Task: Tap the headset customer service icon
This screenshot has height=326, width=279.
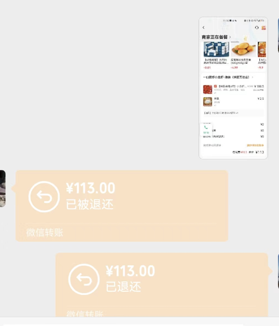Action: [257, 28]
